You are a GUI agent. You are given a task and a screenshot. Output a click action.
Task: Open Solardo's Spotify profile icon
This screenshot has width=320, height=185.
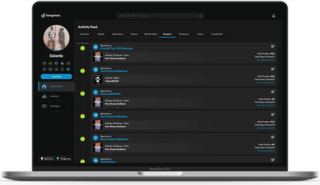tap(44, 63)
